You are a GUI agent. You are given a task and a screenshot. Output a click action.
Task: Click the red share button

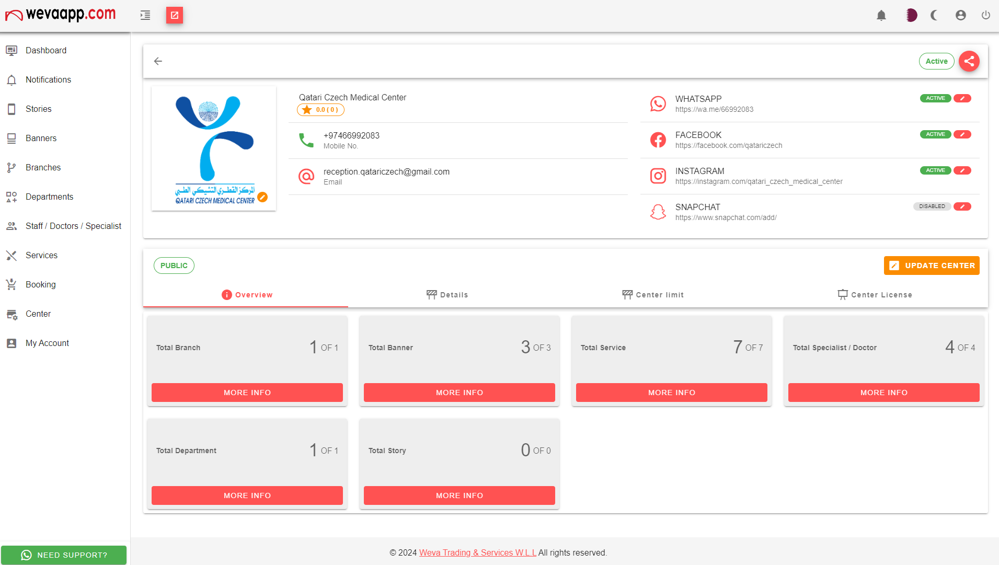point(969,61)
